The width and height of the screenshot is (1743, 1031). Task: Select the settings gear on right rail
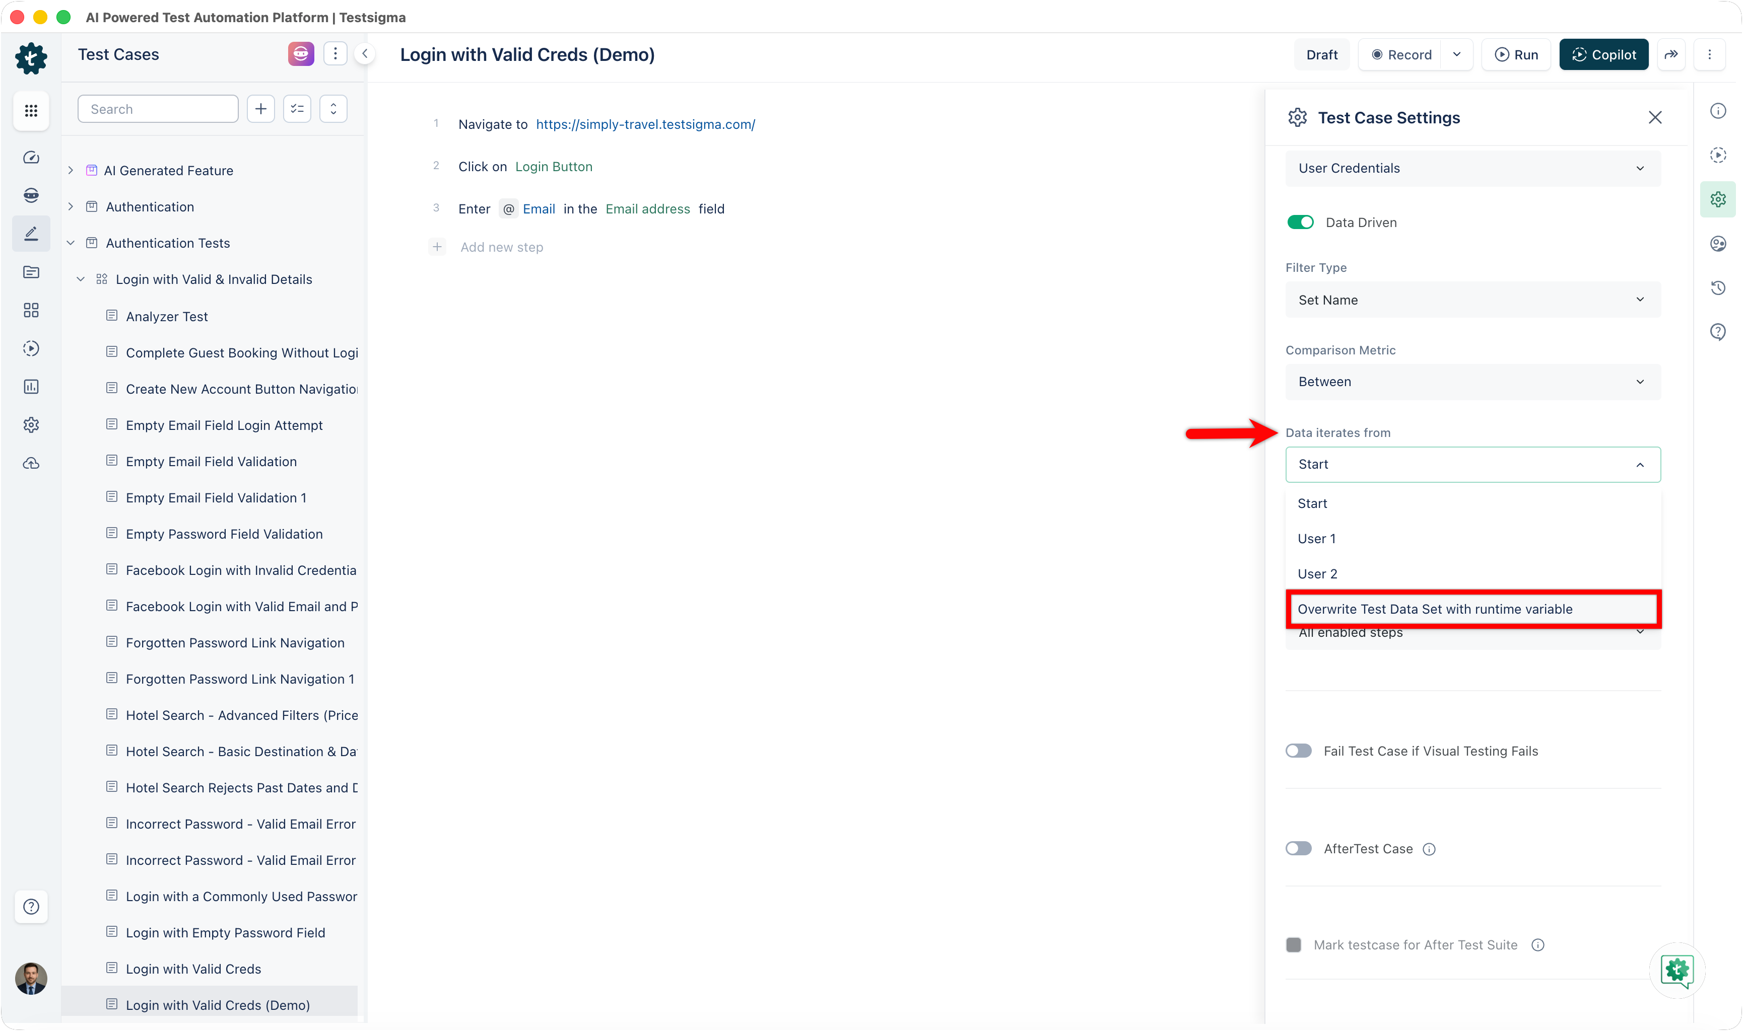[x=1718, y=199]
